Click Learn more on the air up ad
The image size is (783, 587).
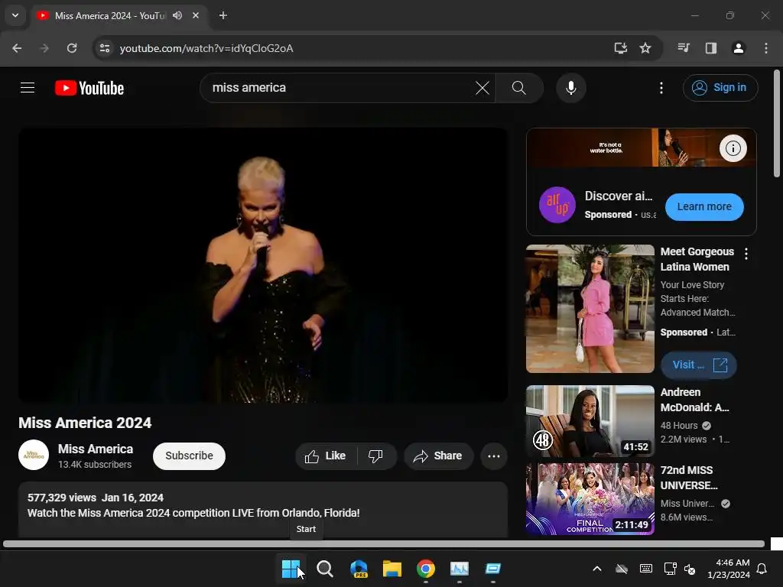coord(704,206)
